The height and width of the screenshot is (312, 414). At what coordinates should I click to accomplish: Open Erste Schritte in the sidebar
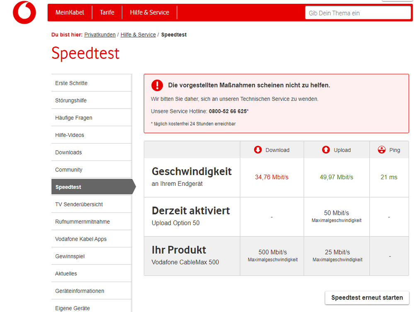91,83
